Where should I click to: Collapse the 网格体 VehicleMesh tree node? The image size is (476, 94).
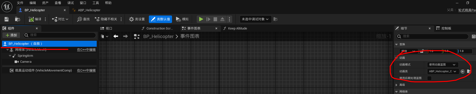pyautogui.click(x=8, y=50)
